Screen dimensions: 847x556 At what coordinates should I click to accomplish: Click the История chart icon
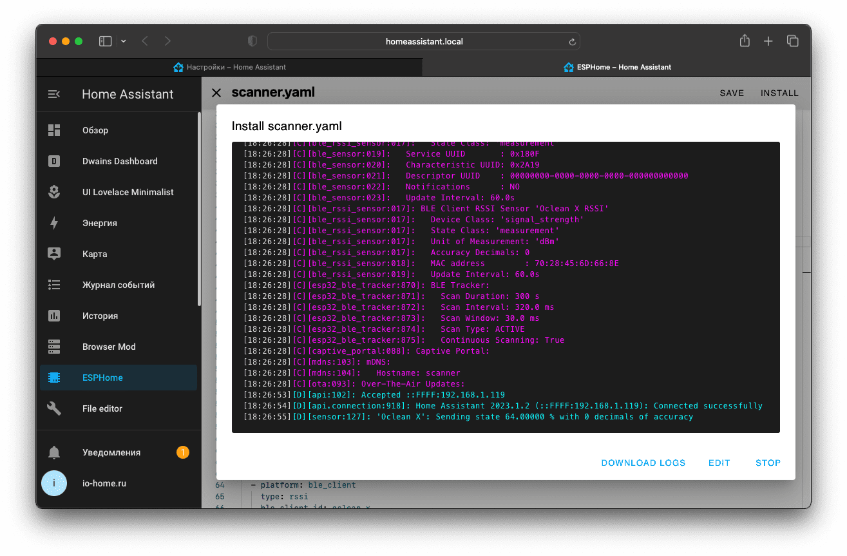[54, 316]
